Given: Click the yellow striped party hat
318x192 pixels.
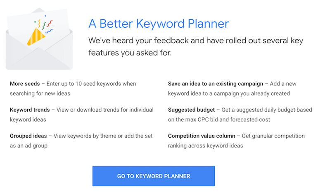Looking at the screenshot, I should click(36, 36).
